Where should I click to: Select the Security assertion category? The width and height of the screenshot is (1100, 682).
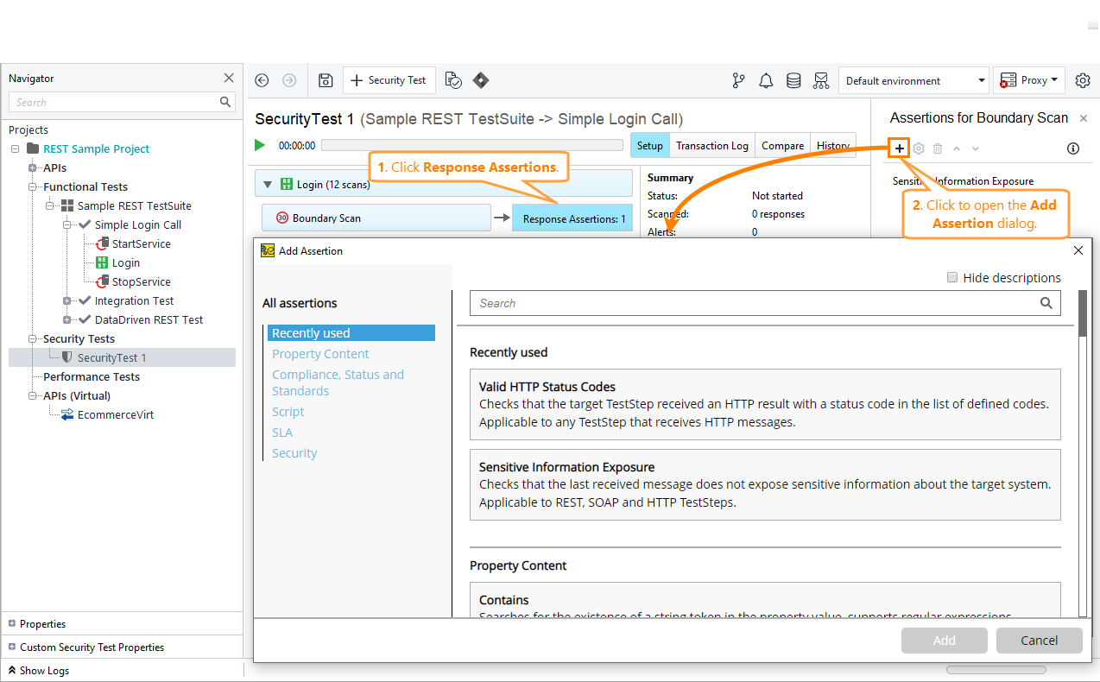pos(294,453)
